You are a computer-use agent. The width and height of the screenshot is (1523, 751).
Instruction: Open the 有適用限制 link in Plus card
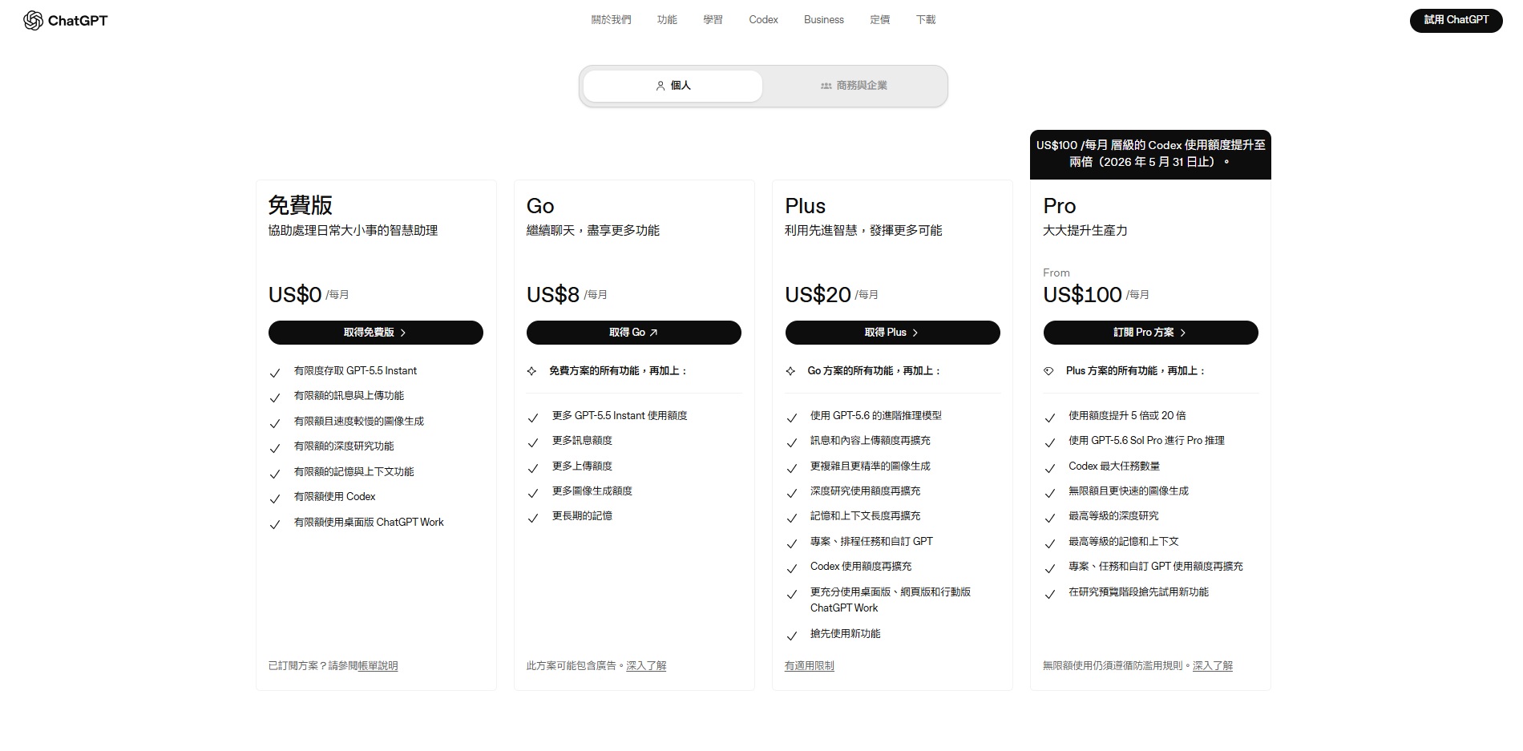tap(810, 666)
